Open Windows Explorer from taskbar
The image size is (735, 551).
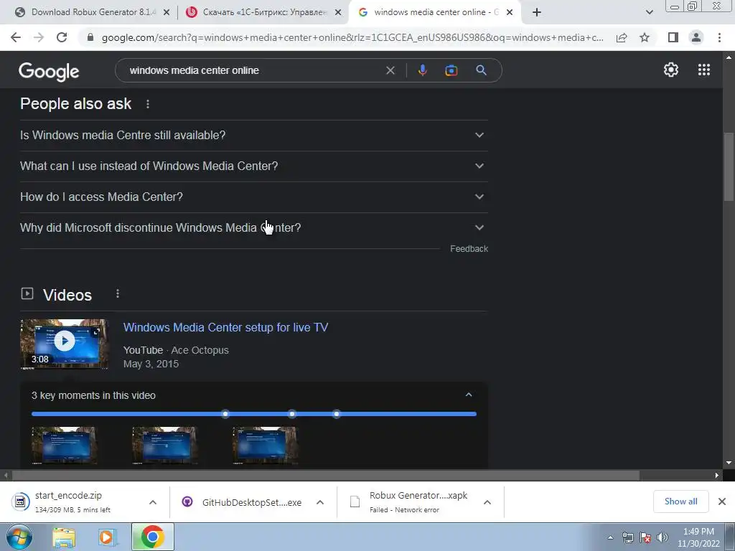64,537
